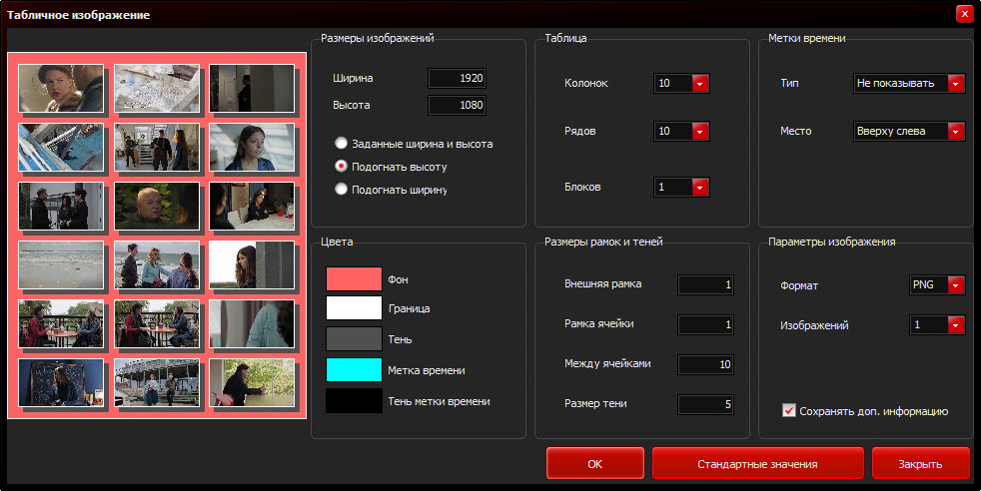This screenshot has width=981, height=491.
Task: Click inside the Ширина input field
Action: (457, 78)
